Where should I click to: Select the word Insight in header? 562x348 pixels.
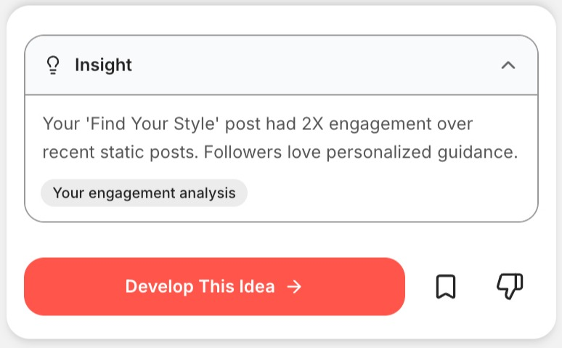[x=103, y=65]
